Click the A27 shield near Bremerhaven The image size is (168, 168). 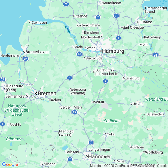26,59
